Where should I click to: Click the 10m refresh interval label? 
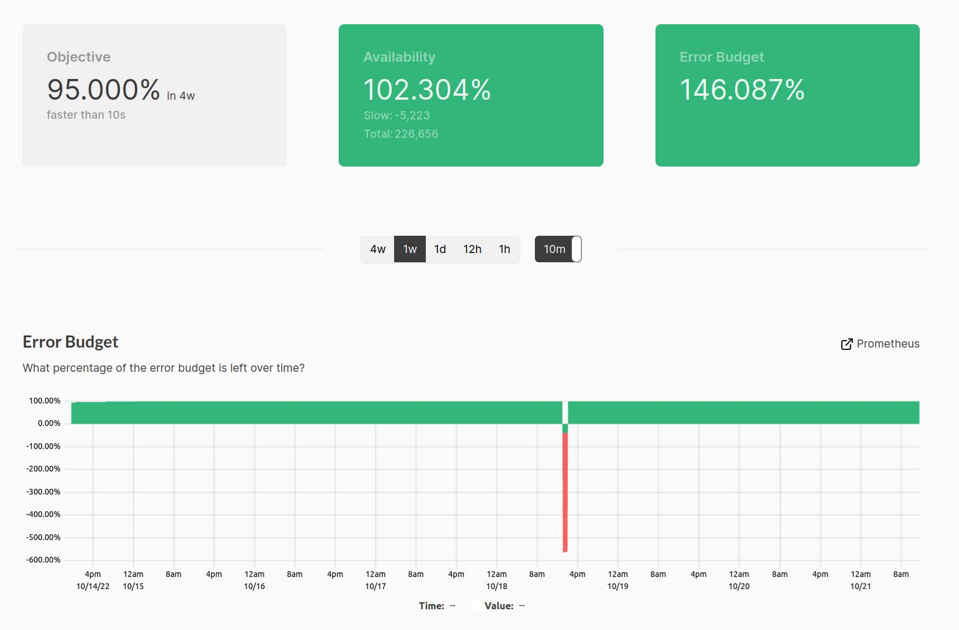554,249
